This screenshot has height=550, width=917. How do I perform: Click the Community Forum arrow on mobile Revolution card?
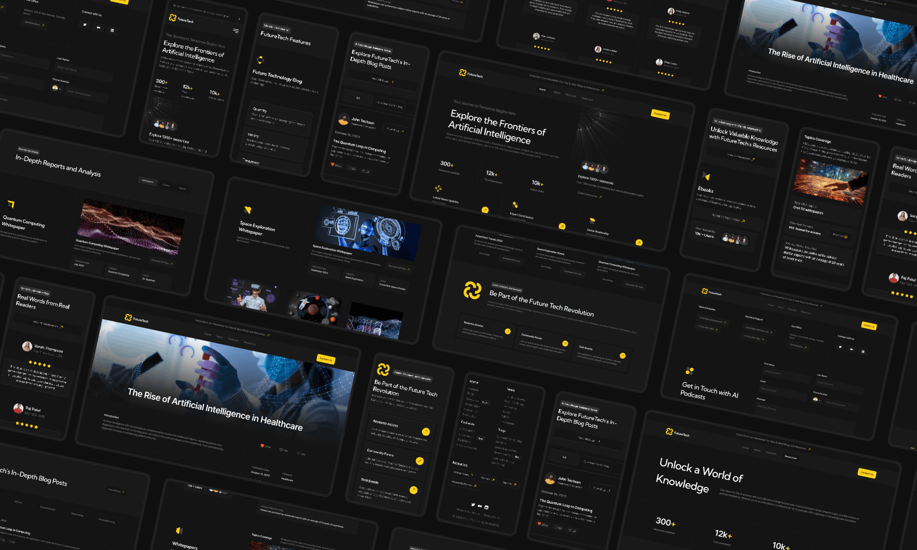[420, 461]
